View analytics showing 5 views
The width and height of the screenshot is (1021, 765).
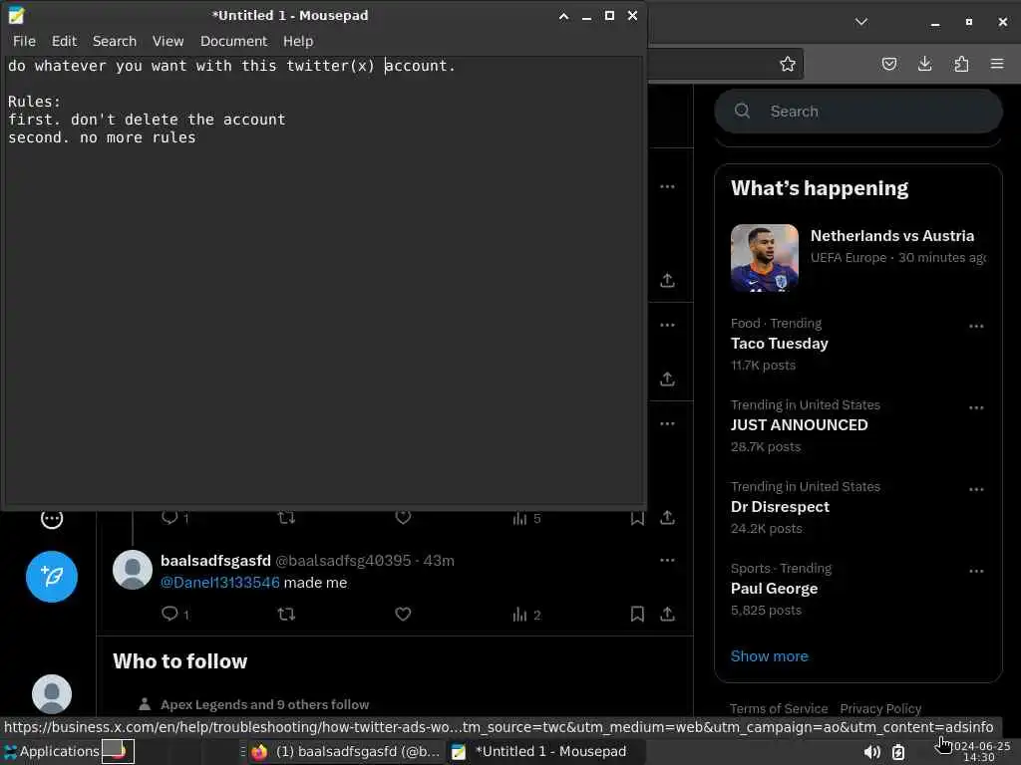tap(526, 518)
